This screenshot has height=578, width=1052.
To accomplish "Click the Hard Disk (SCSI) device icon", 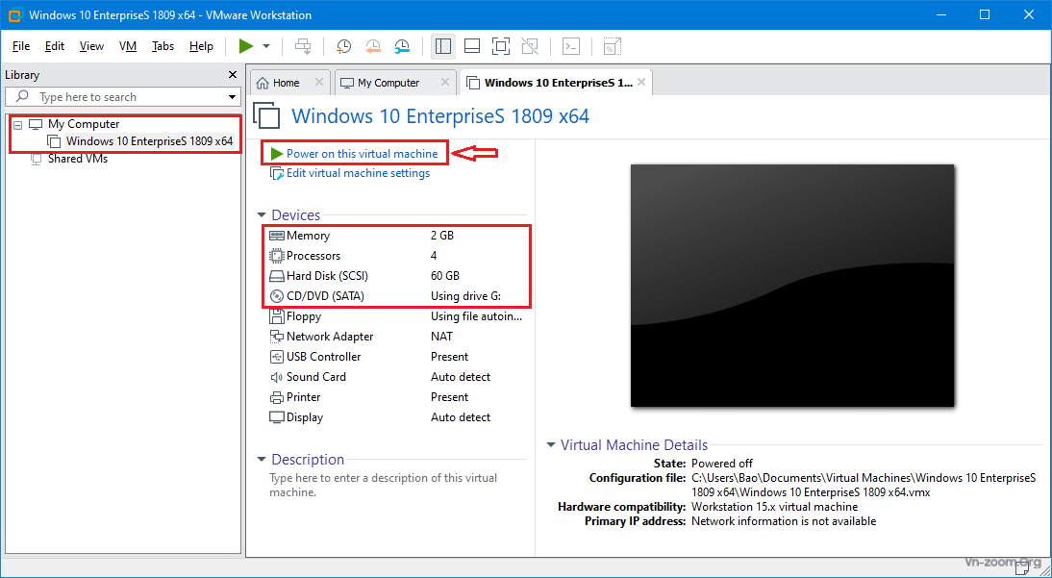I will click(276, 276).
